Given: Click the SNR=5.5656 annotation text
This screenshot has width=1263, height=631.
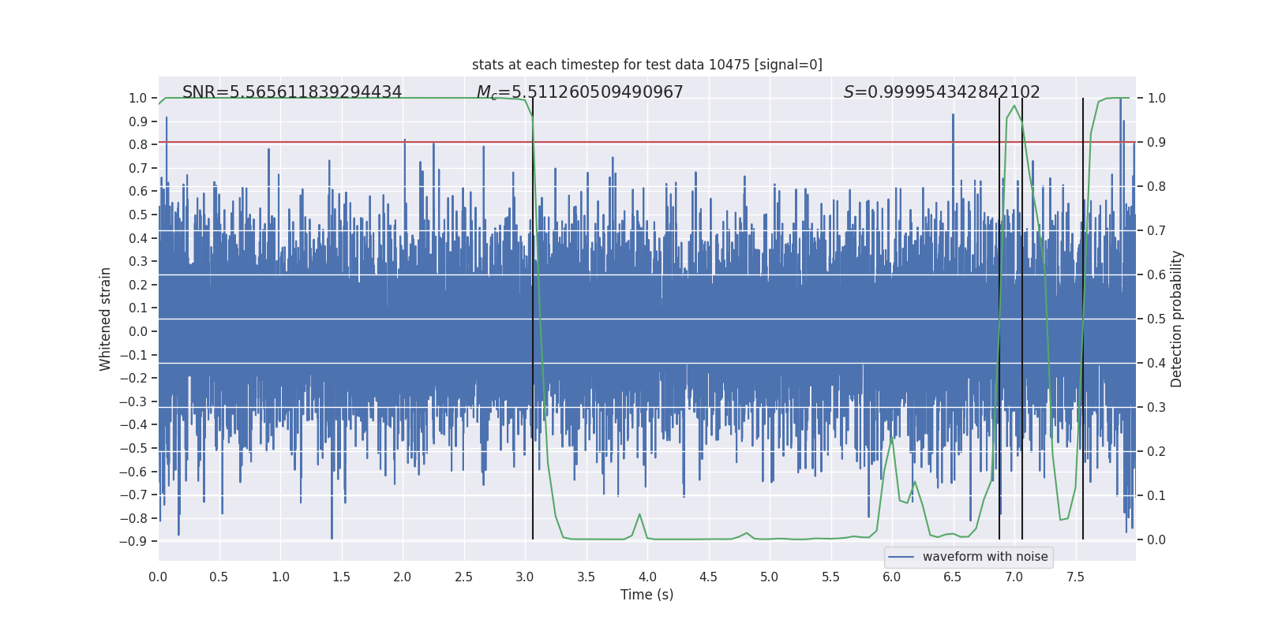Looking at the screenshot, I should pos(292,92).
